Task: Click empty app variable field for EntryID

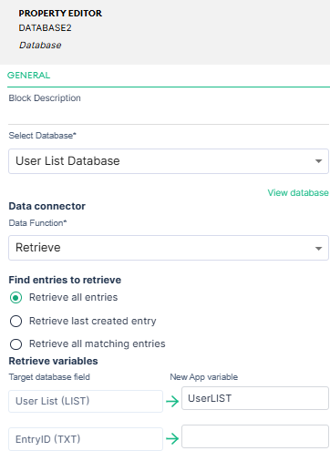Action: click(x=255, y=436)
